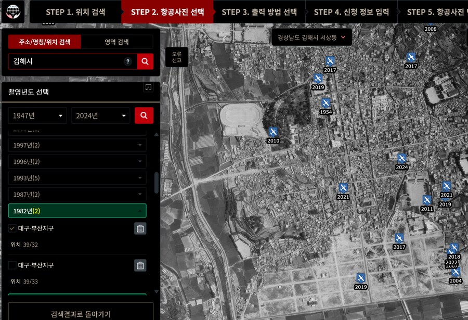Click the 2024 airplane marker on map
The image size is (468, 320).
[401, 159]
